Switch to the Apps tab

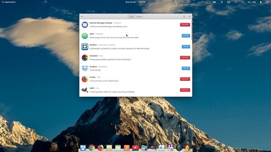tap(131, 16)
